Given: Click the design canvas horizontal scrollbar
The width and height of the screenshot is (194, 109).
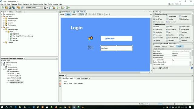Looking at the screenshot, I should click(x=100, y=73).
